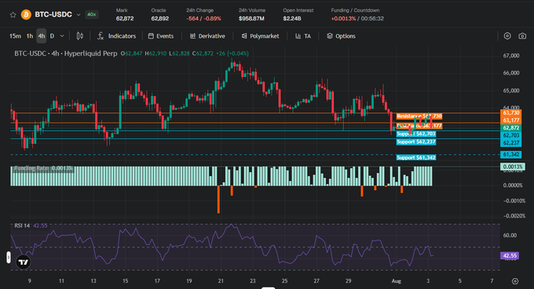Click the 62,703 price axis tag
This screenshot has height=289, width=534.
(510, 135)
